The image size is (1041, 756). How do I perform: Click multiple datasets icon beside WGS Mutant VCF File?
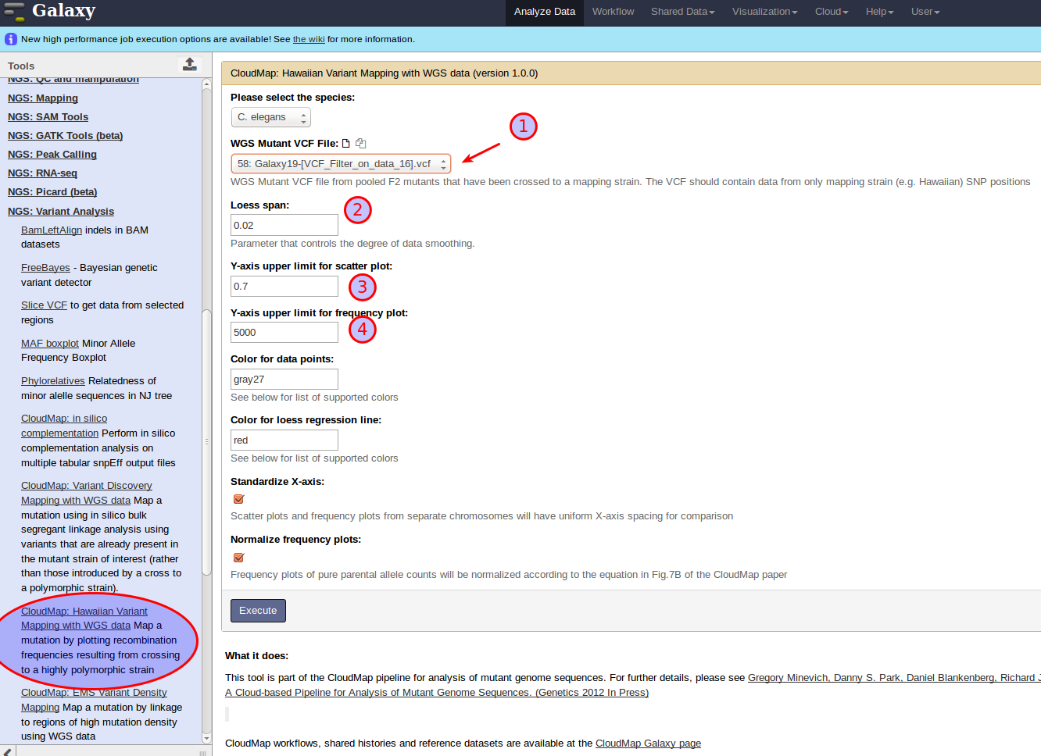point(360,143)
